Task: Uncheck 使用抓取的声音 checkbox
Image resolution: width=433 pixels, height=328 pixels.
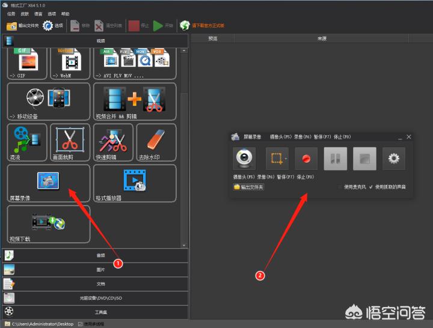Action: tap(371, 187)
